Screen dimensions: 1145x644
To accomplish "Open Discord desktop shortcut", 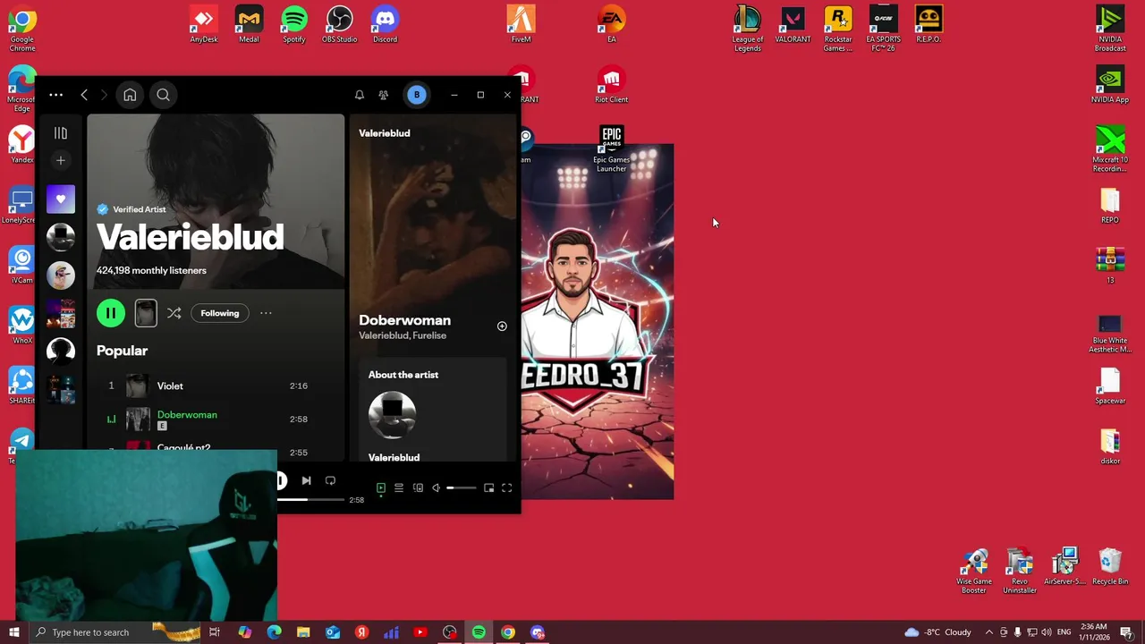I will 385,25.
